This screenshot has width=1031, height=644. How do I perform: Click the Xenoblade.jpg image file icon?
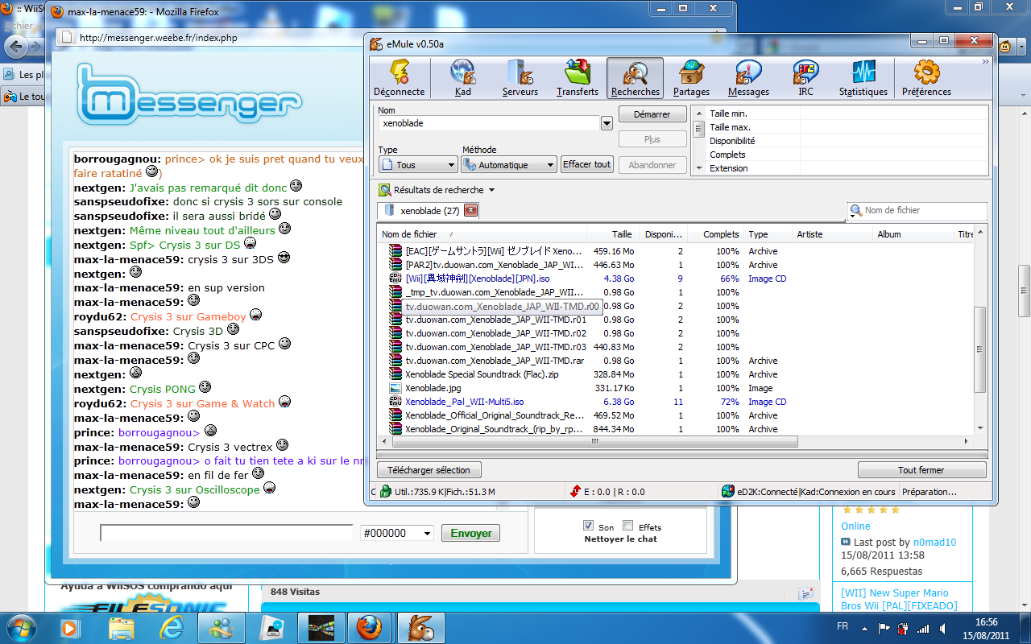point(395,388)
